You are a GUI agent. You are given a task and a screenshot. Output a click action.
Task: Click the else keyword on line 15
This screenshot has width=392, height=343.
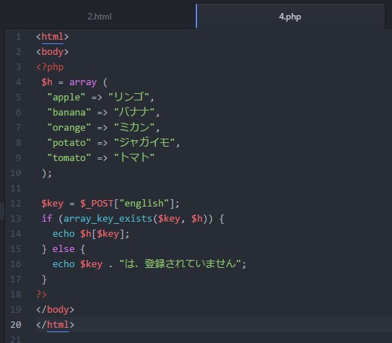click(x=64, y=248)
